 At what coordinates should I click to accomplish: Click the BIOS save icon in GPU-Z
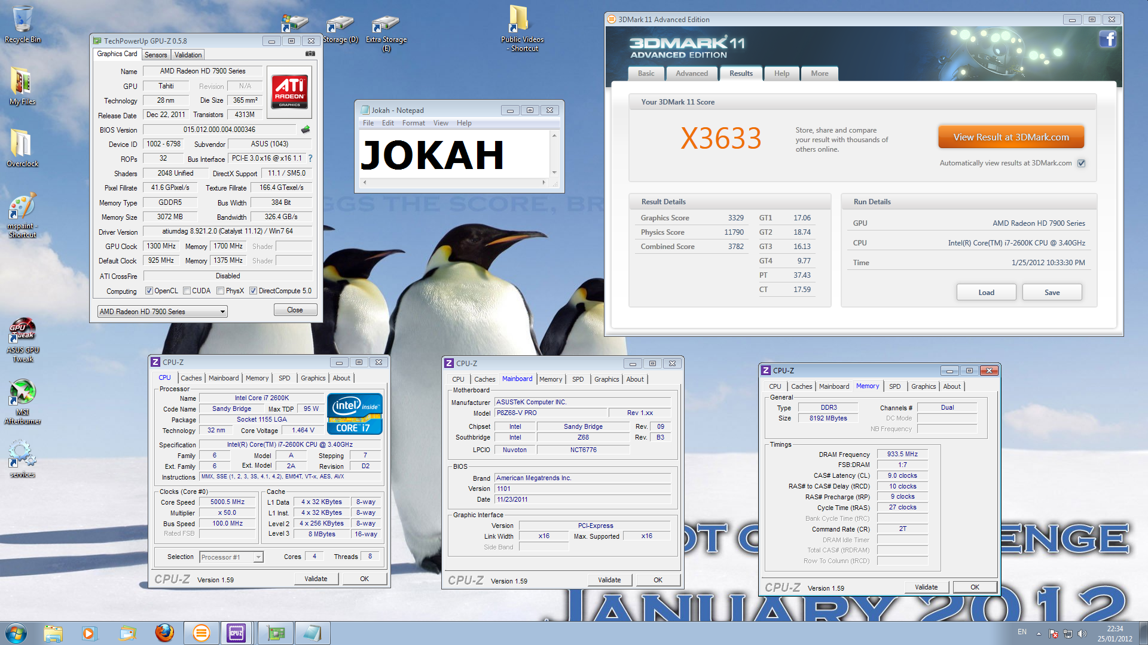tap(306, 129)
